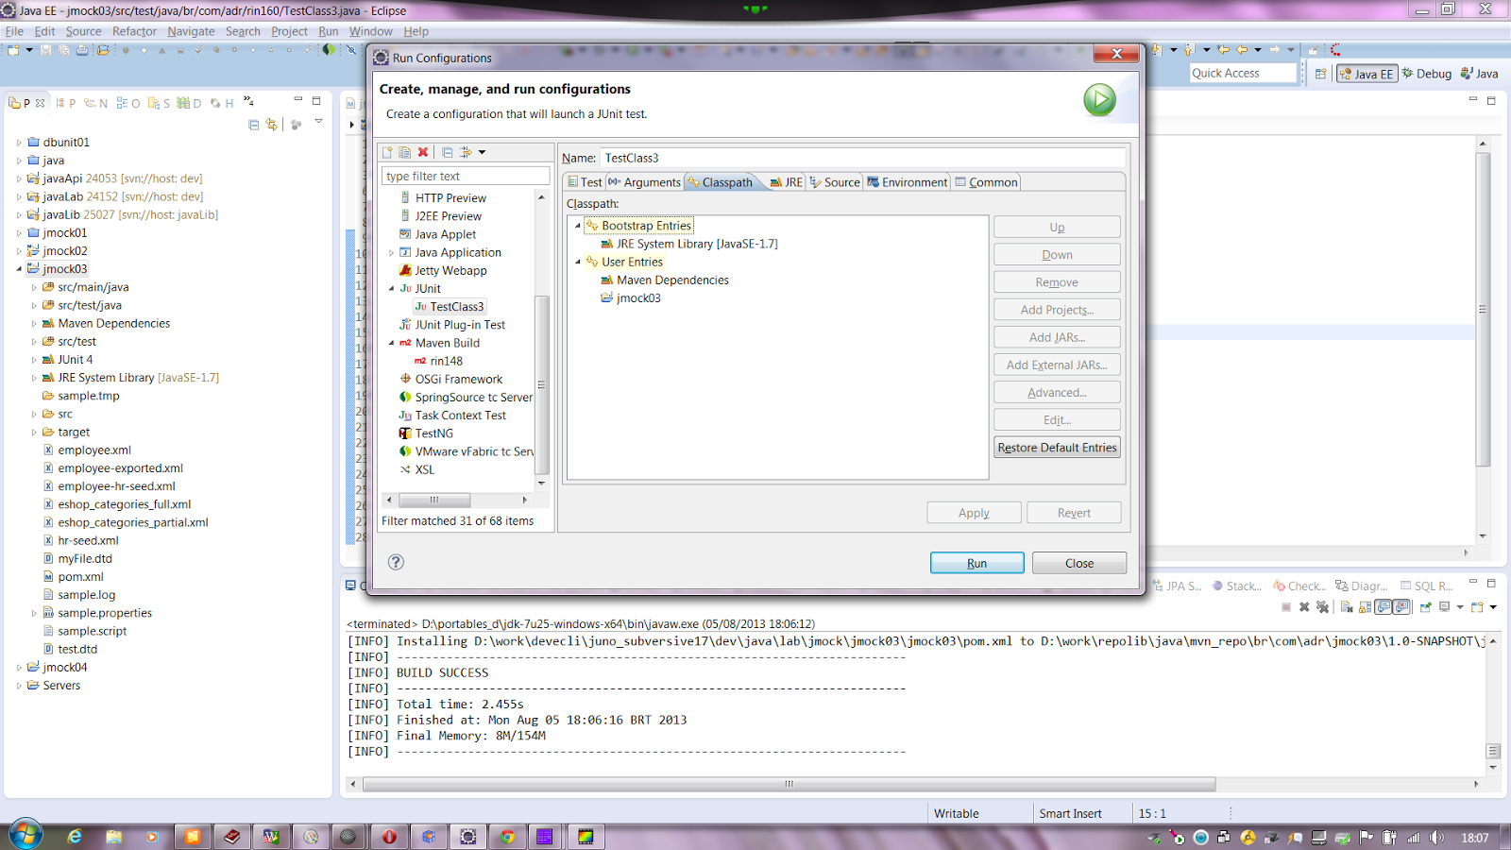Click the Windows Start button
Screen dimensions: 1511x850
click(x=25, y=835)
